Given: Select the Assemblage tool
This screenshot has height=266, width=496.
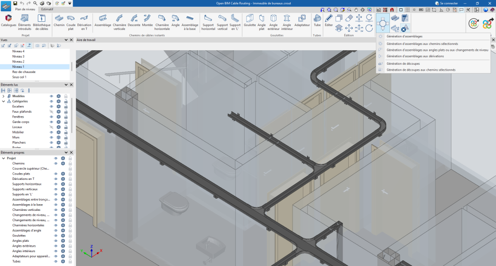Looking at the screenshot, I should point(103,21).
